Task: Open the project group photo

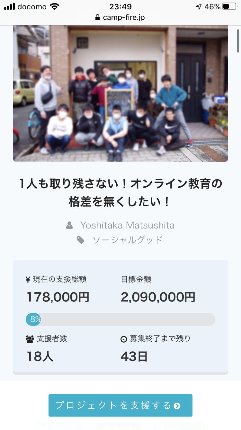Action: pyautogui.click(x=121, y=93)
